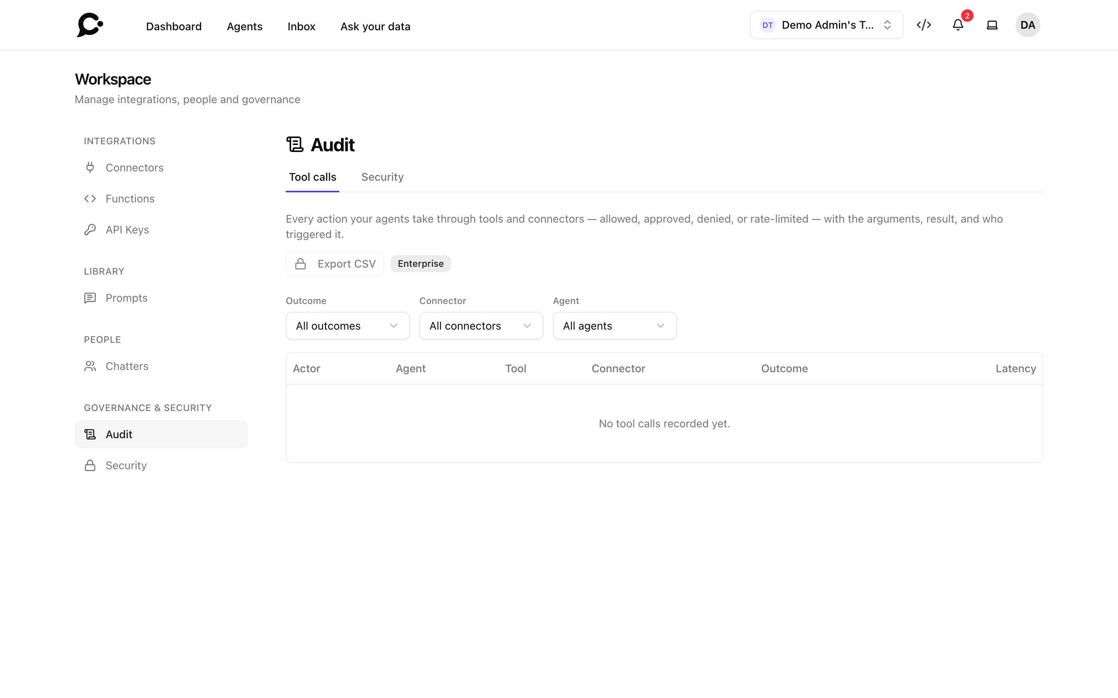Select the Tool calls tab
This screenshot has height=698, width=1118.
click(x=312, y=177)
